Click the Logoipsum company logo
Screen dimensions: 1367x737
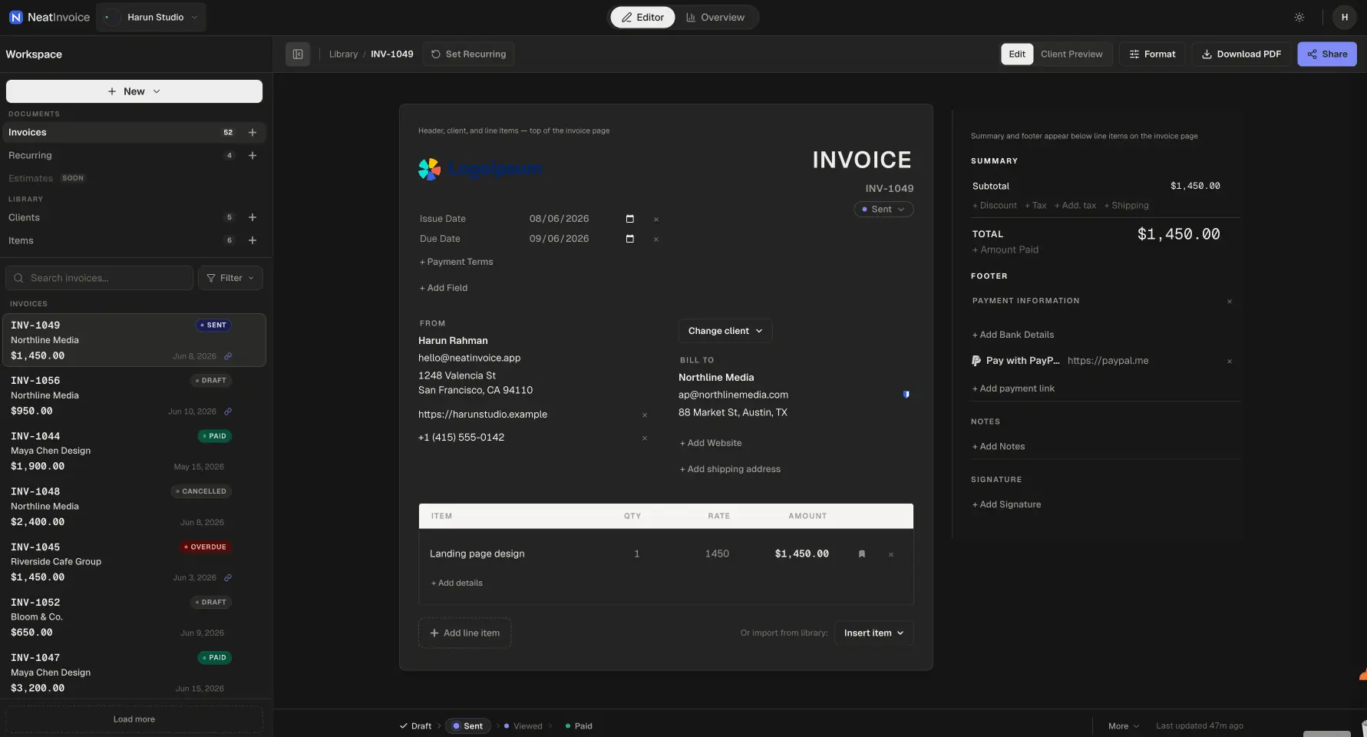pyautogui.click(x=480, y=169)
